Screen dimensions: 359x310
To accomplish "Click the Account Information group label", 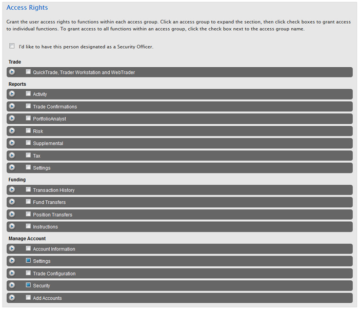I will [54, 249].
